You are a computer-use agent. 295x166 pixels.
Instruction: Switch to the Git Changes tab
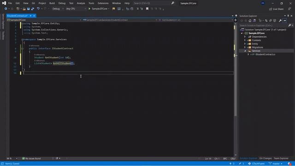click(265, 158)
